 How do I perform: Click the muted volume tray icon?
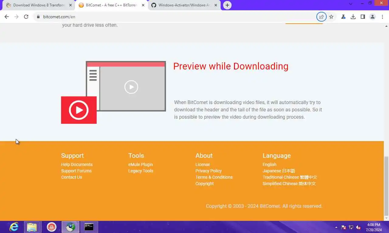(358, 227)
